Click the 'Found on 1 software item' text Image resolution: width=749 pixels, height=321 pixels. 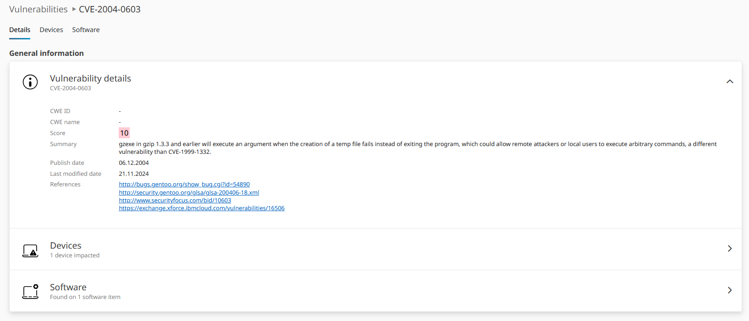(x=85, y=297)
